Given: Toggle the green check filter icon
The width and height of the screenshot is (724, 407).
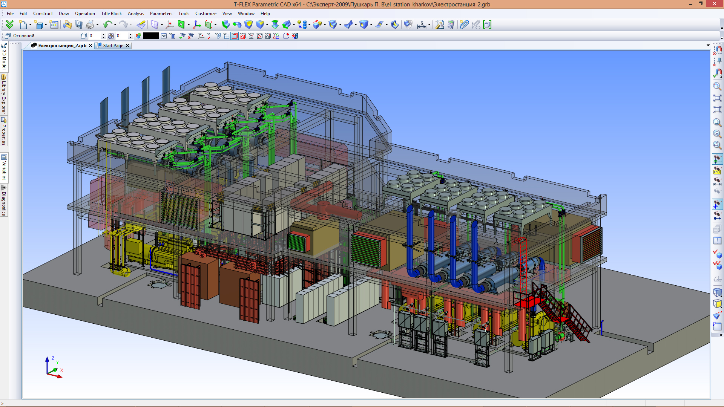Looking at the screenshot, I should tap(183, 36).
